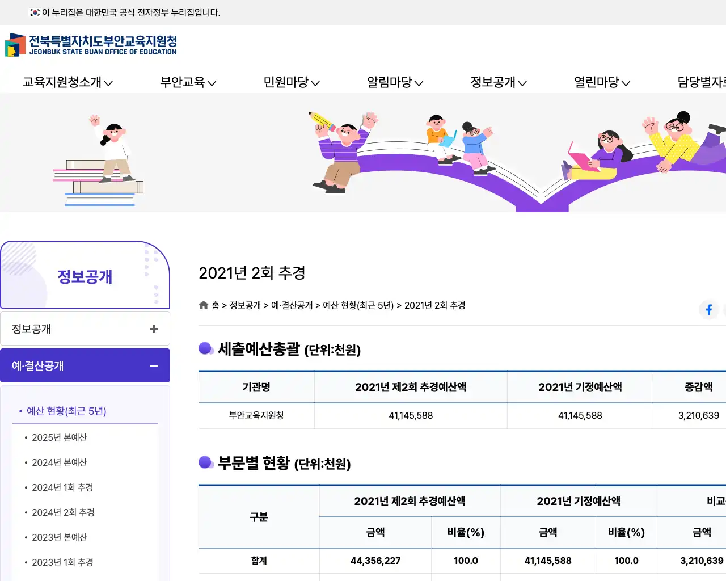Open 알림마당 top menu dropdown
The width and height of the screenshot is (726, 581).
pos(395,82)
